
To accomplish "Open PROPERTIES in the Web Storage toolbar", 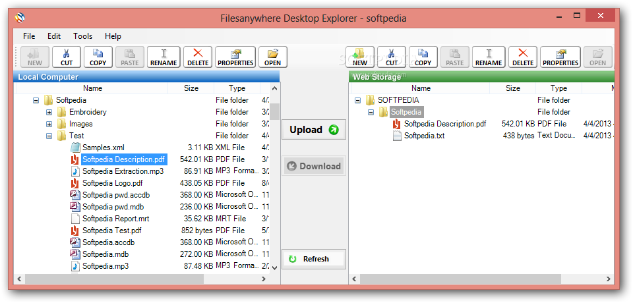I will 560,57.
